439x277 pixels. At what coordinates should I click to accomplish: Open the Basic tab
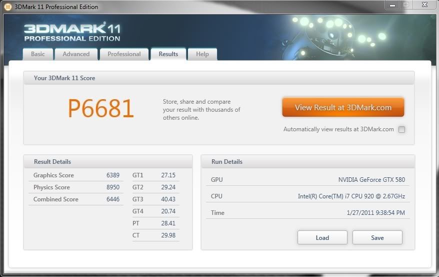pyautogui.click(x=38, y=54)
